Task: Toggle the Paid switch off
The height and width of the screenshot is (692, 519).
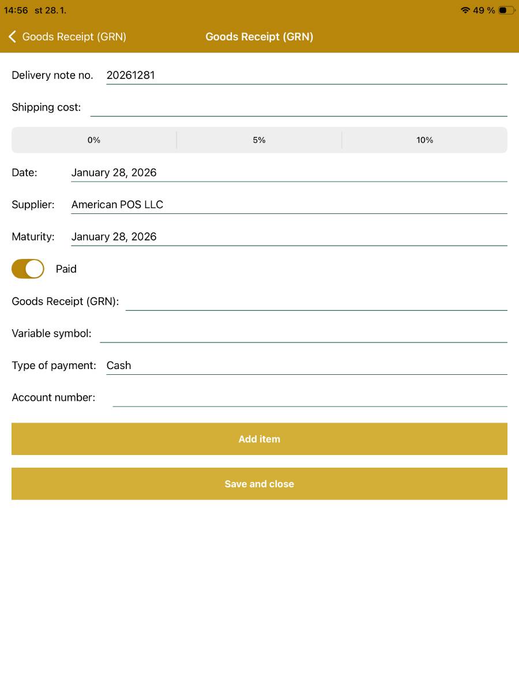Action: pyautogui.click(x=28, y=269)
